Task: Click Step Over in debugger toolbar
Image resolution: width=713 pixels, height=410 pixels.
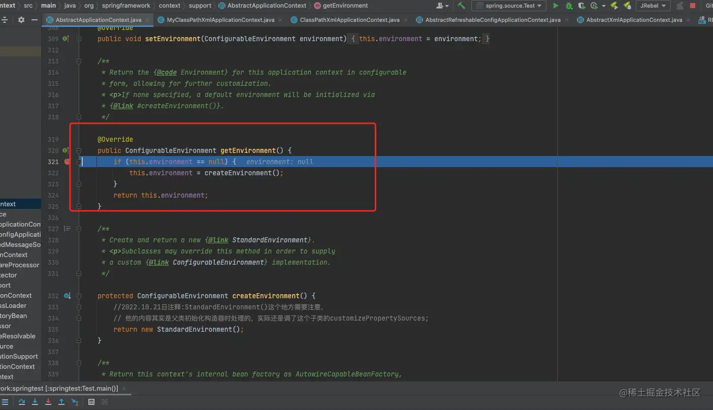Action: click(x=22, y=402)
